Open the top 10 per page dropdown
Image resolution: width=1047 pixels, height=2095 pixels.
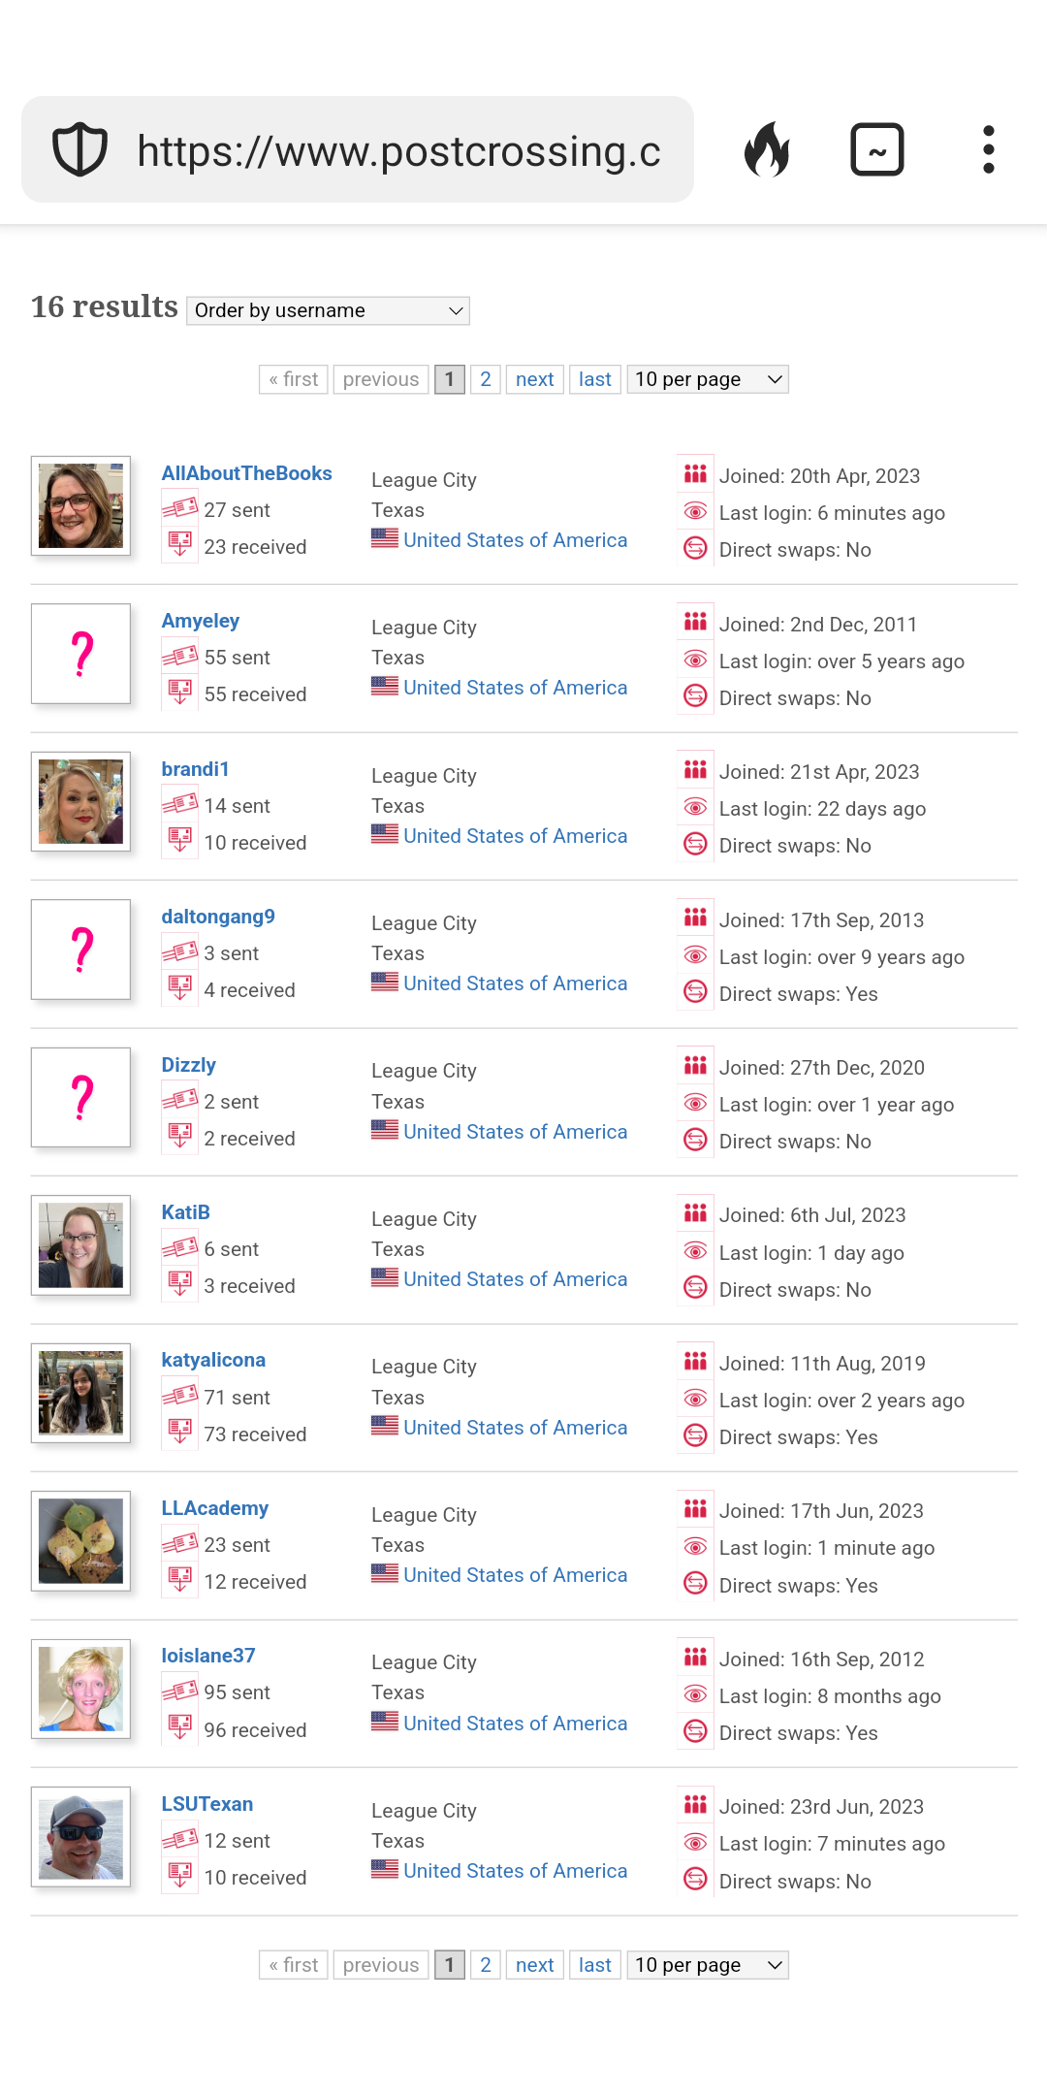708,379
